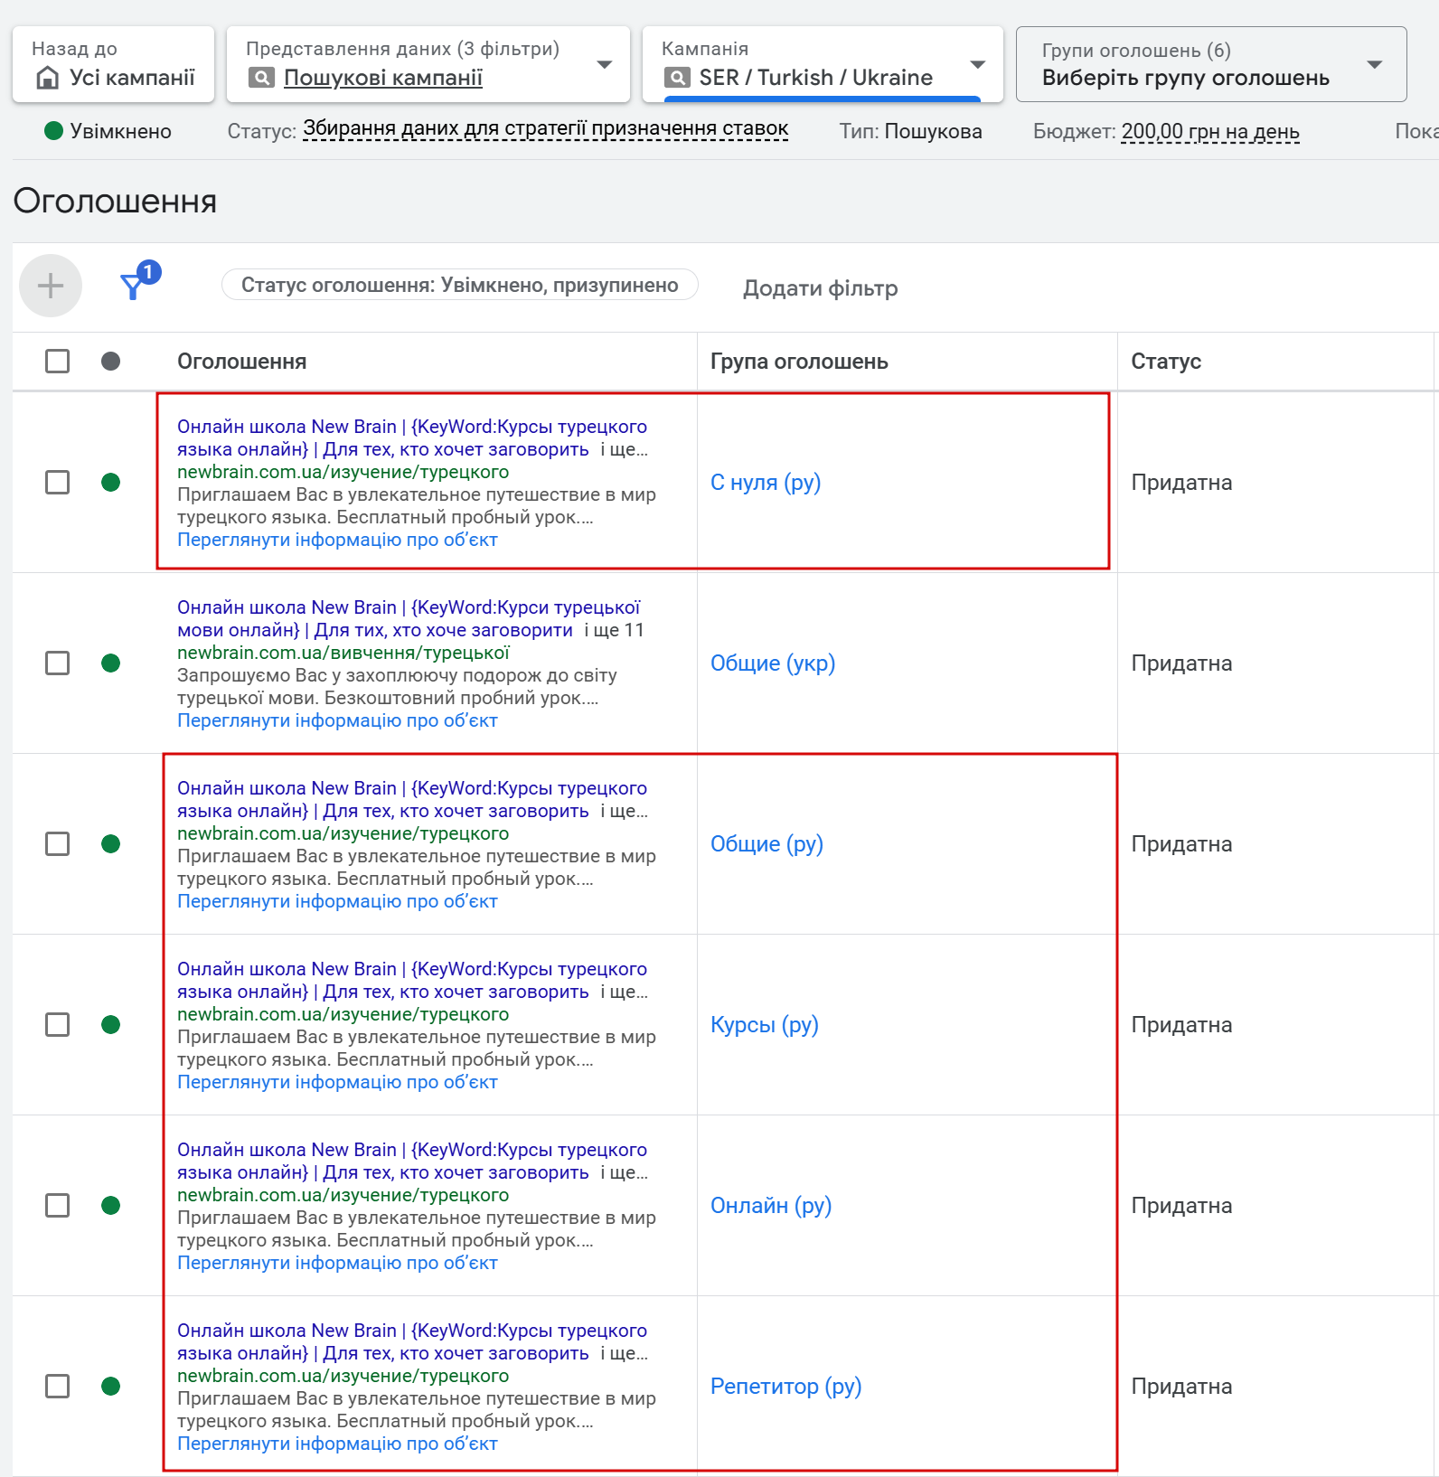Toggle the green status dot for Общие (укр) ad

tap(110, 663)
